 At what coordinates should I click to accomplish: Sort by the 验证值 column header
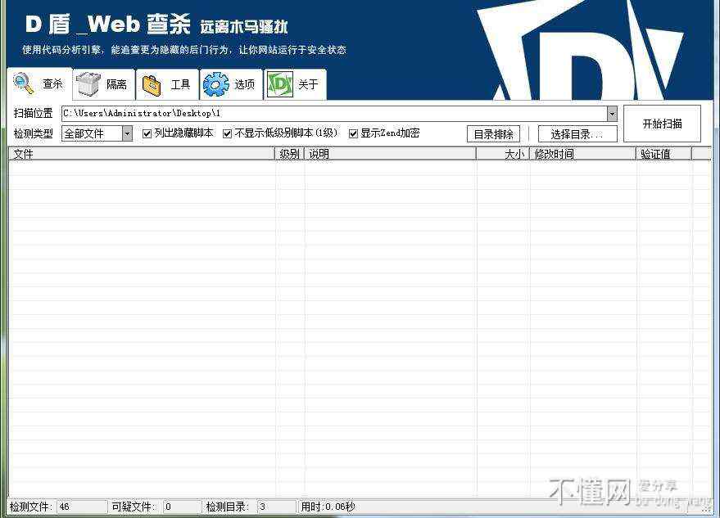(664, 154)
